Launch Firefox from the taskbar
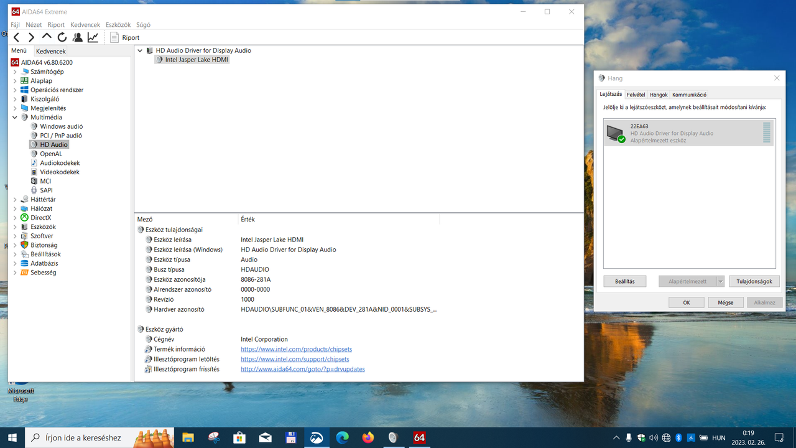The image size is (796, 448). point(368,437)
